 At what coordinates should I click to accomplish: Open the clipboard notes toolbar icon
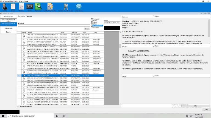click(13, 6)
